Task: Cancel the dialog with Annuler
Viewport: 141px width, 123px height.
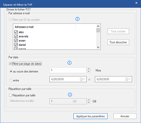Action: [x=125, y=116]
